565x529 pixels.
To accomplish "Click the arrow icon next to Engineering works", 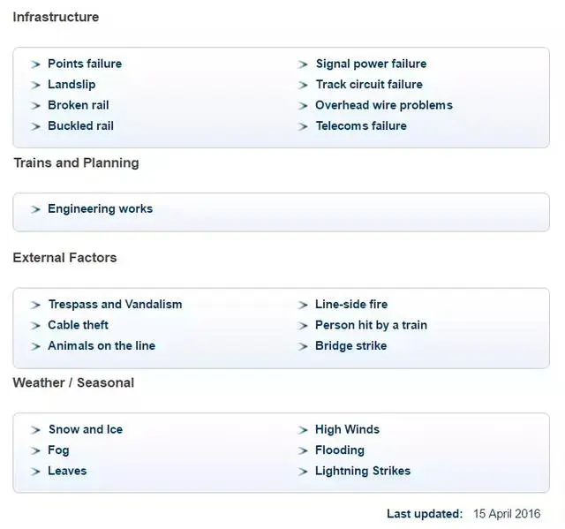I will click(x=35, y=209).
